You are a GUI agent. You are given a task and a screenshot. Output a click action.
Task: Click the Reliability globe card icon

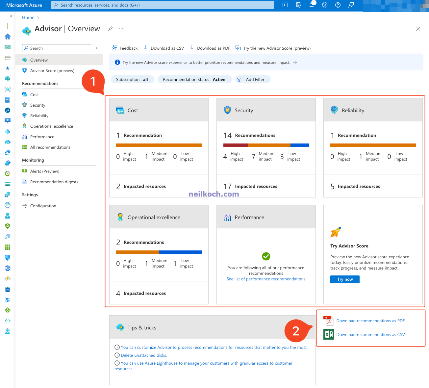pyautogui.click(x=334, y=110)
